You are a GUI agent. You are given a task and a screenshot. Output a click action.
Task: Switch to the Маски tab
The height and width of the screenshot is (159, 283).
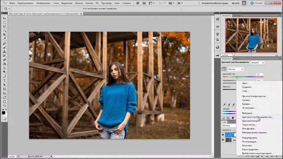click(237, 59)
